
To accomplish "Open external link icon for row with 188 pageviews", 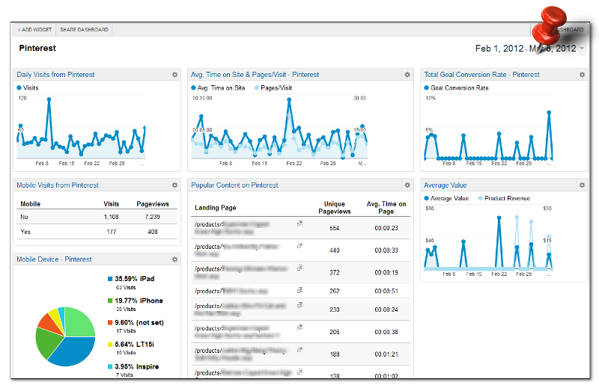I will pos(300,349).
